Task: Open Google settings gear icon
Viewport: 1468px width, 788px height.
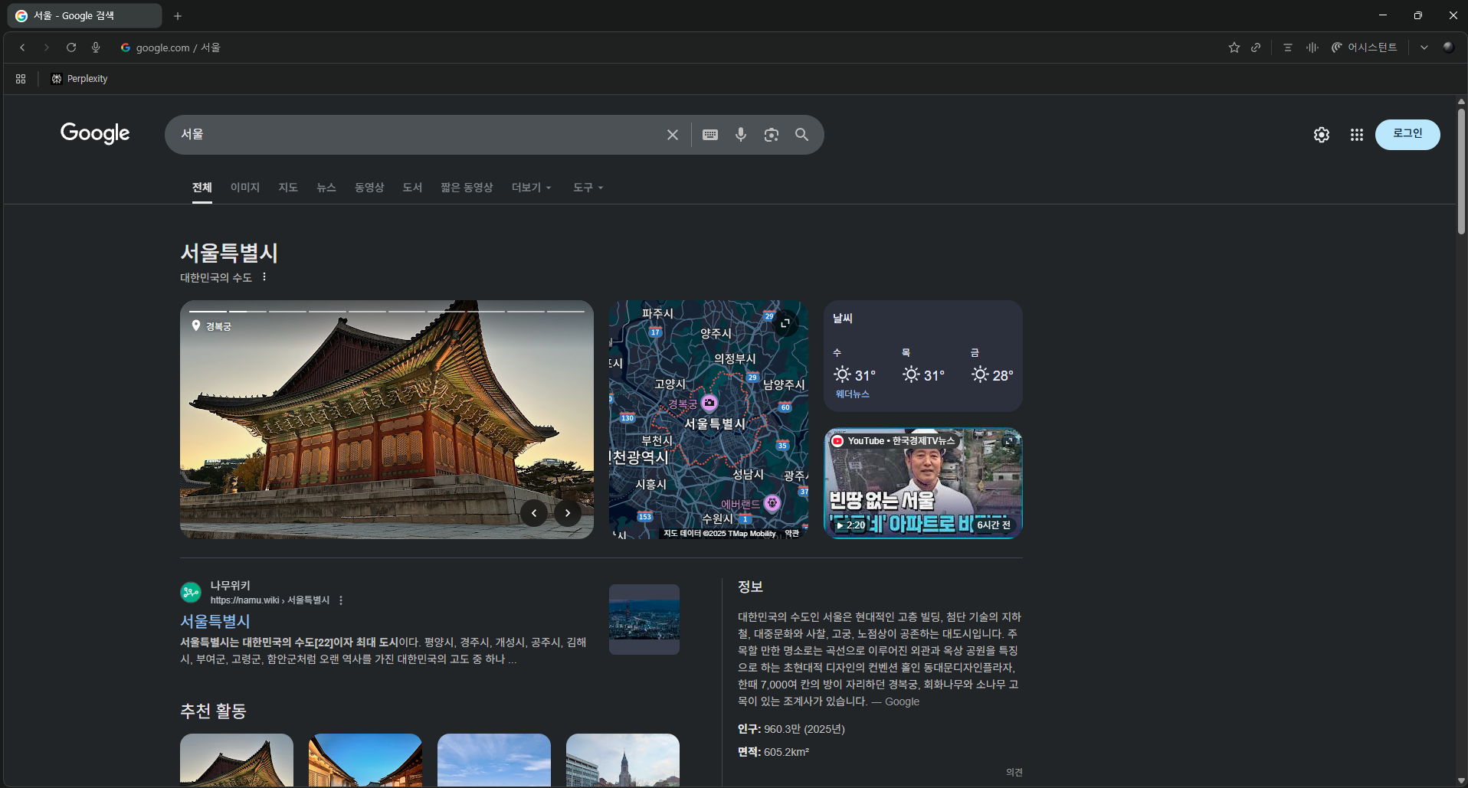Action: click(1322, 135)
